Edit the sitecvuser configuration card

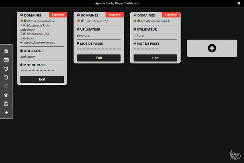(x=99, y=58)
